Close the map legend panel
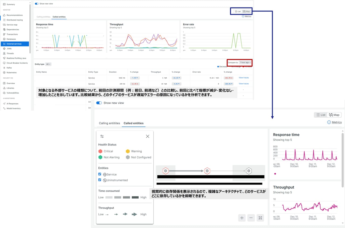The image size is (345, 228). (x=147, y=136)
